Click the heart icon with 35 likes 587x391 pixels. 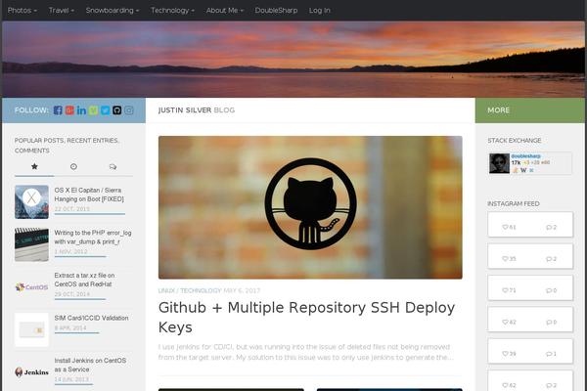(505, 258)
